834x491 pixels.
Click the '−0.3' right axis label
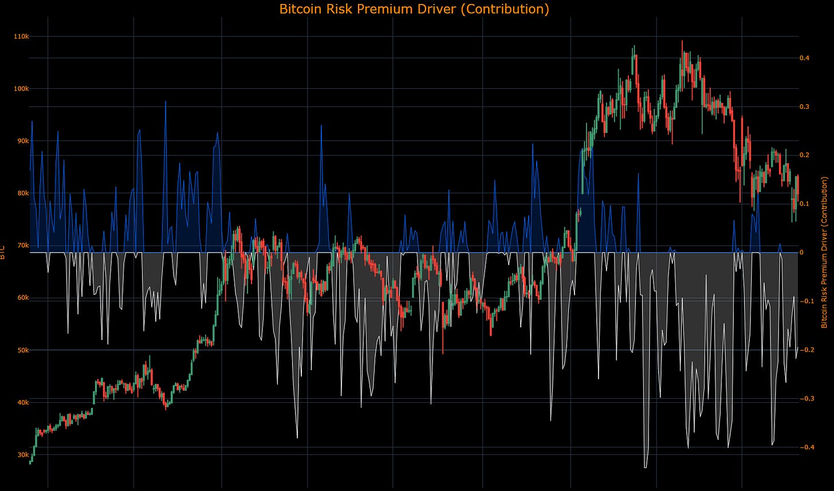tap(807, 398)
